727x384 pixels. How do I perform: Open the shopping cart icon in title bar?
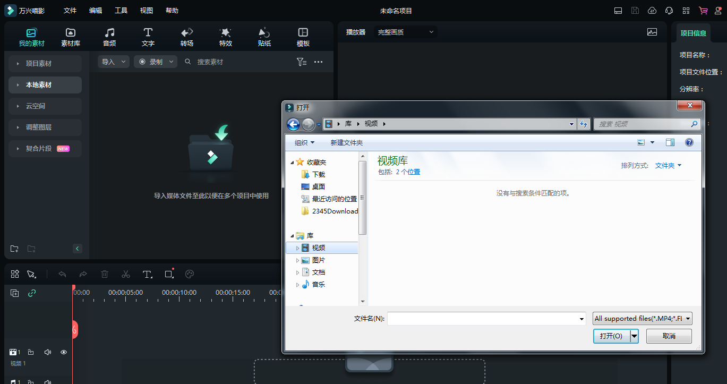(703, 11)
